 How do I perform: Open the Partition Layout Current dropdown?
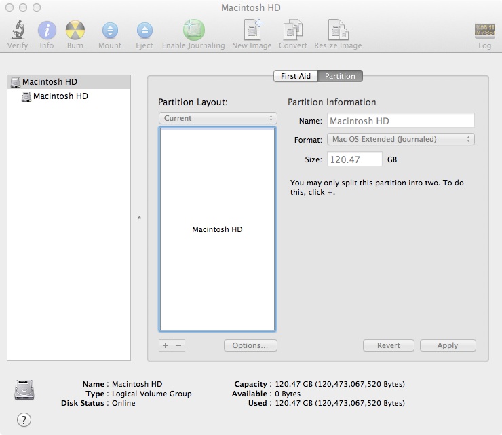coord(218,118)
